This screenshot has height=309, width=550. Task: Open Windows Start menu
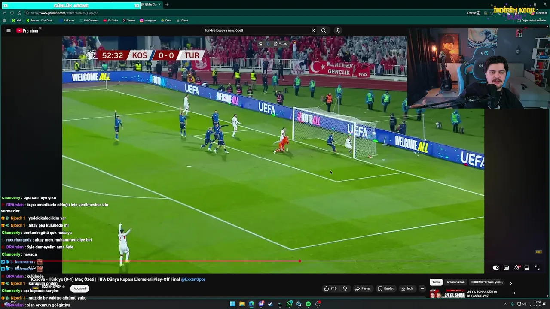point(232,304)
